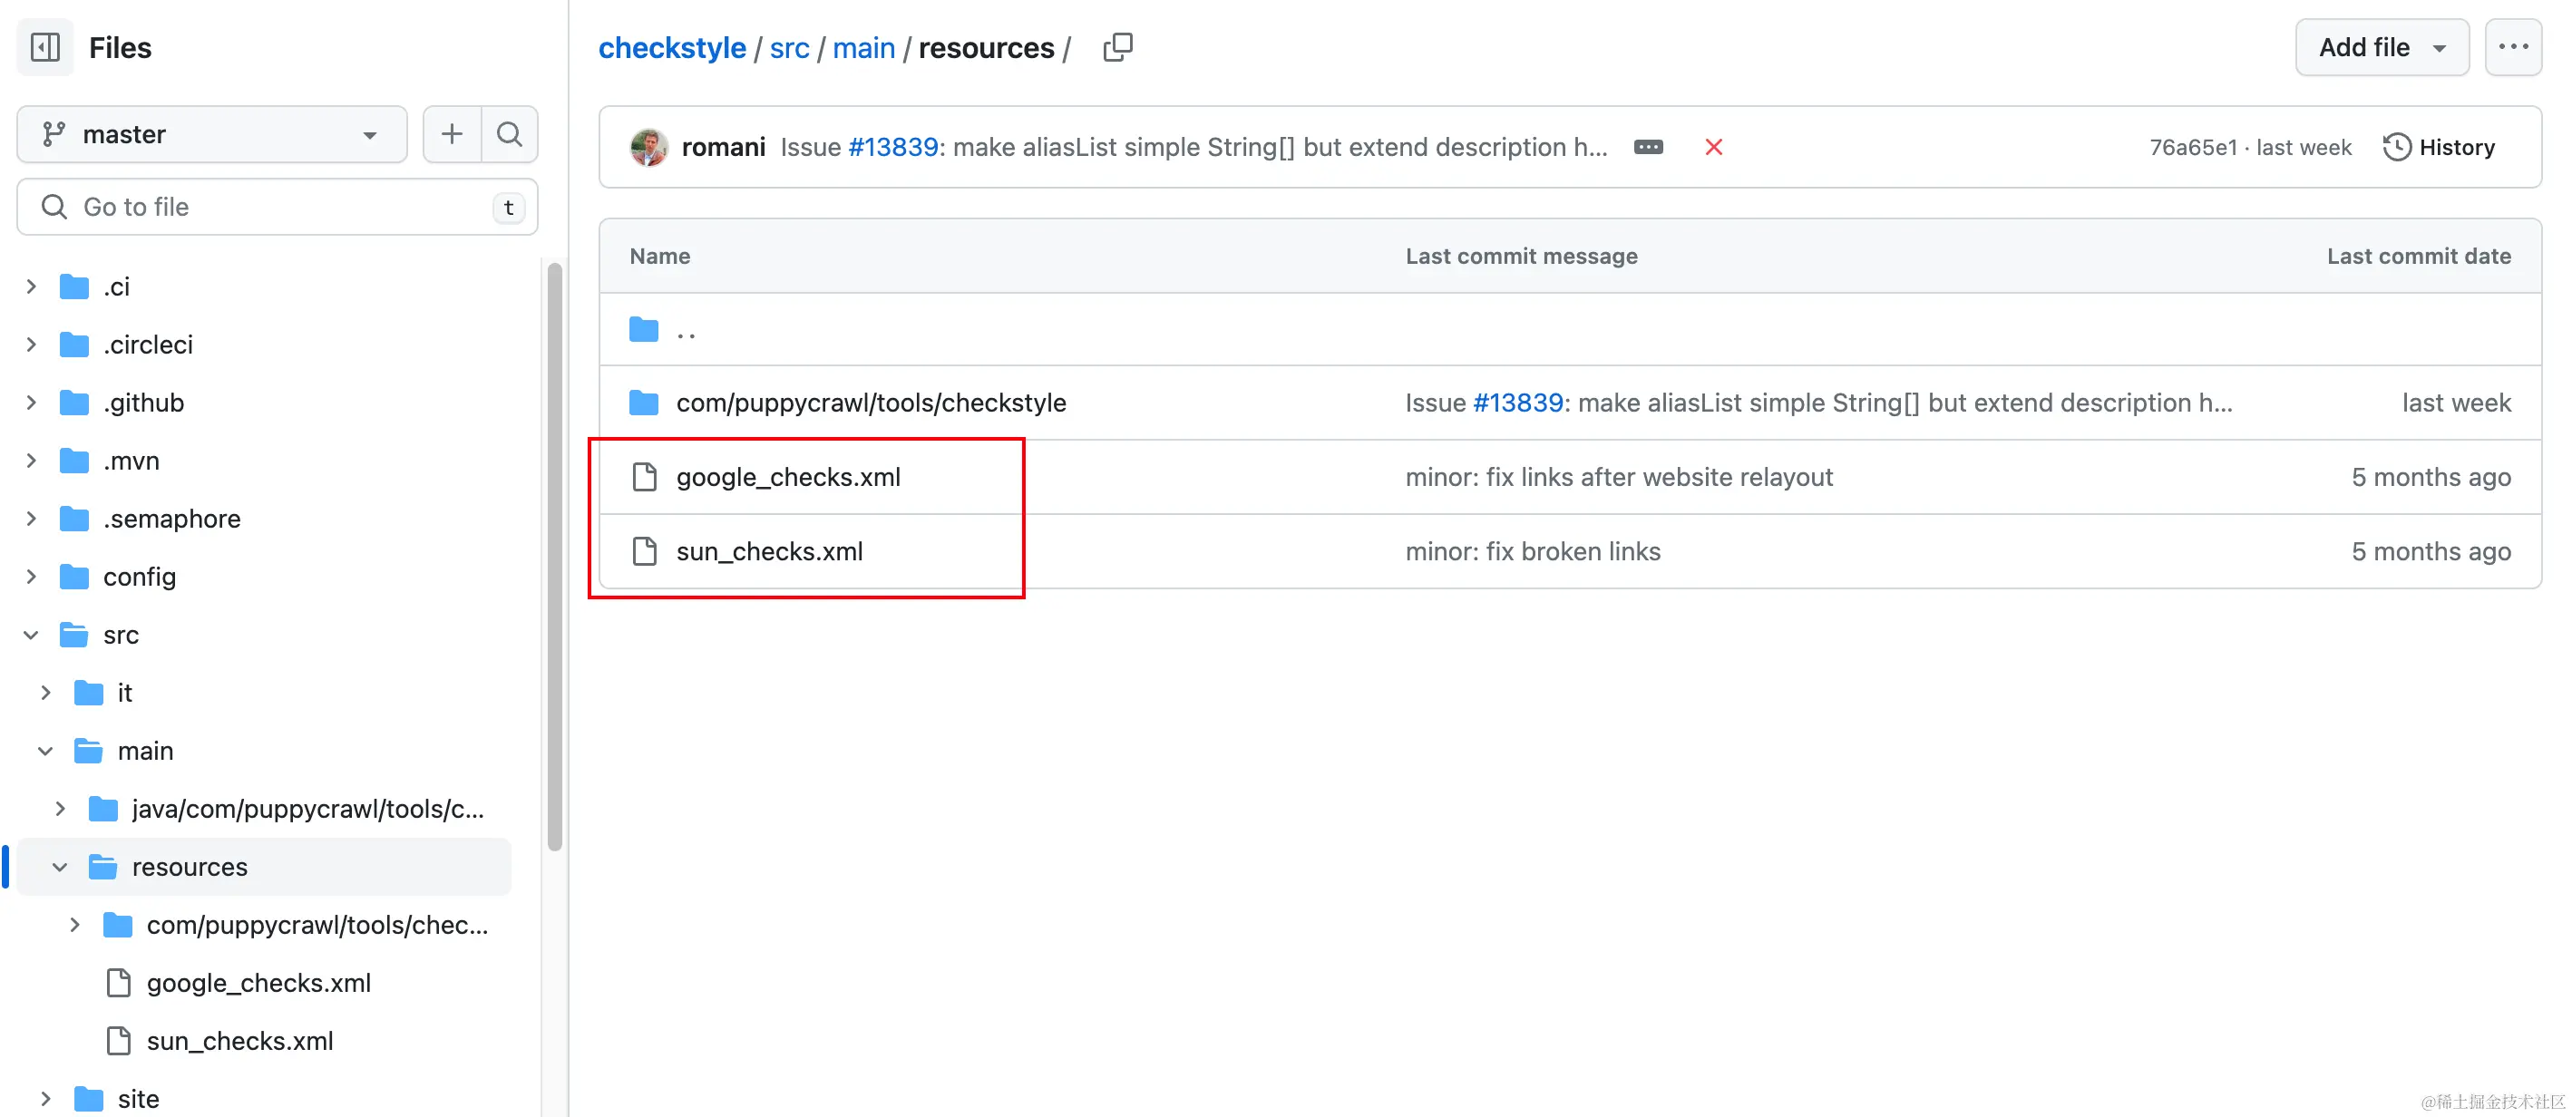2572x1117 pixels.
Task: Collapse the src folder in tree
Action: click(x=32, y=635)
